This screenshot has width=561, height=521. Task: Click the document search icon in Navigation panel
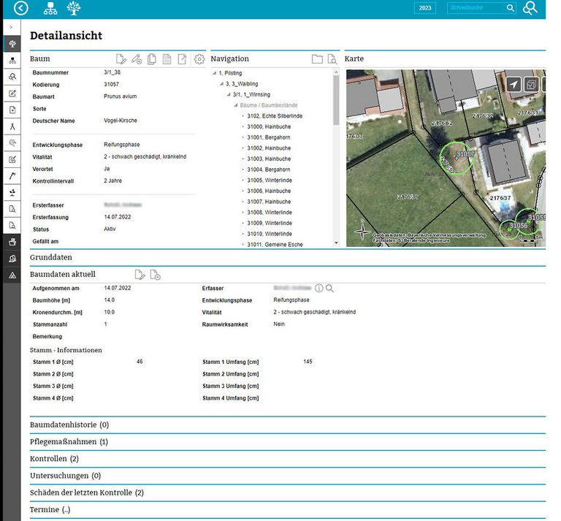pos(332,59)
